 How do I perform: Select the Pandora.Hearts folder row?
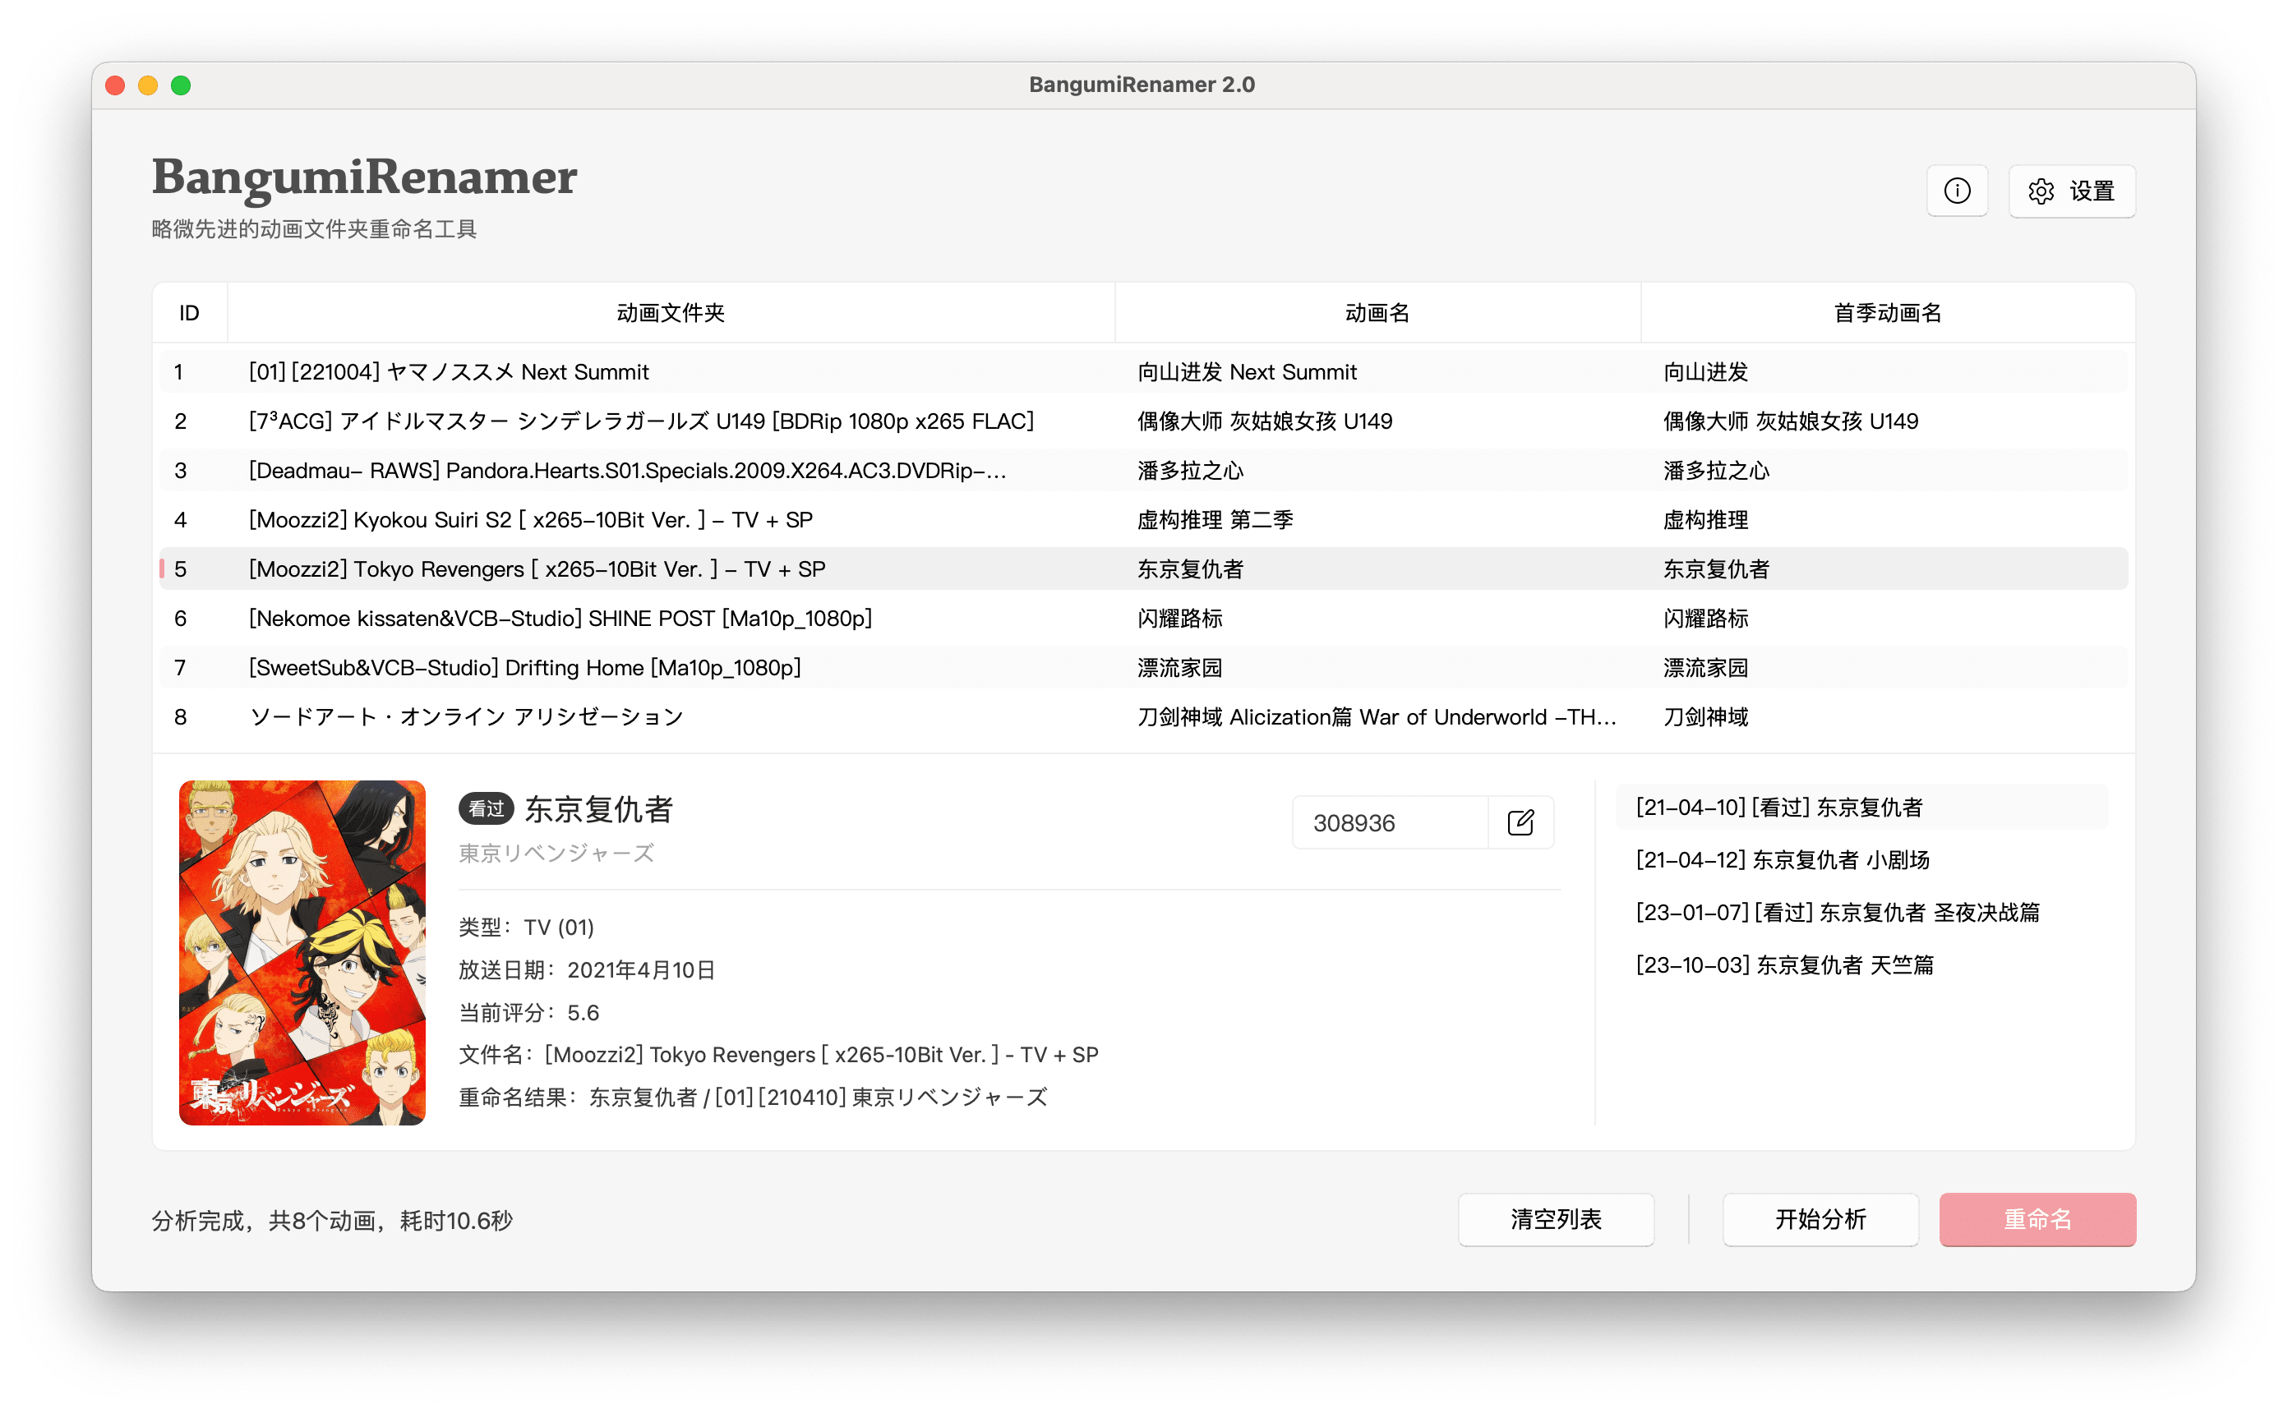pyautogui.click(x=626, y=470)
